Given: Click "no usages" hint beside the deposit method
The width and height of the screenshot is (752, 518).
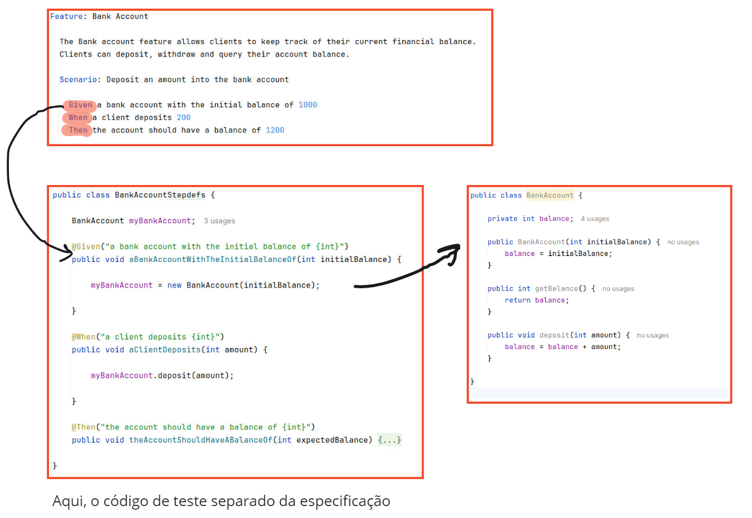Looking at the screenshot, I should tap(652, 335).
